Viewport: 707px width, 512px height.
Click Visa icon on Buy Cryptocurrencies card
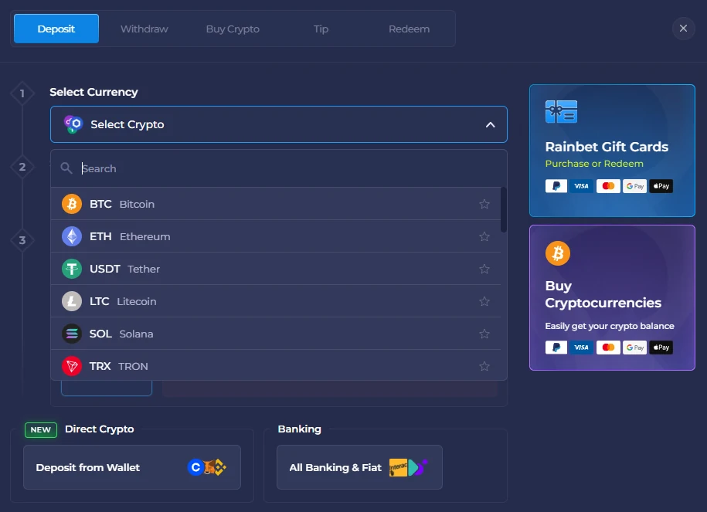click(581, 348)
